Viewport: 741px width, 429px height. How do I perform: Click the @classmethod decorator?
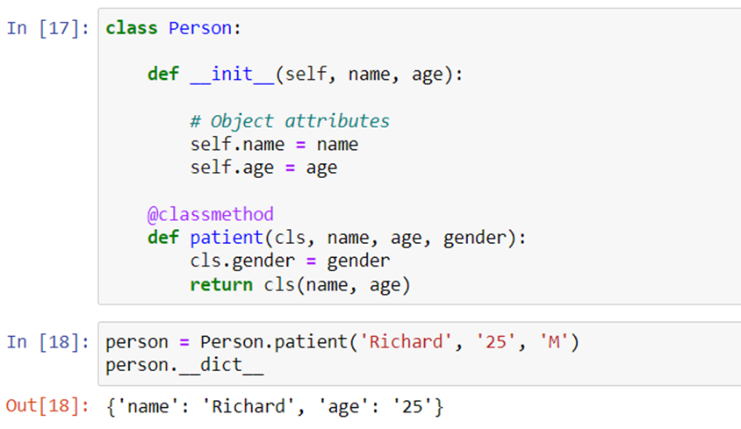211,214
